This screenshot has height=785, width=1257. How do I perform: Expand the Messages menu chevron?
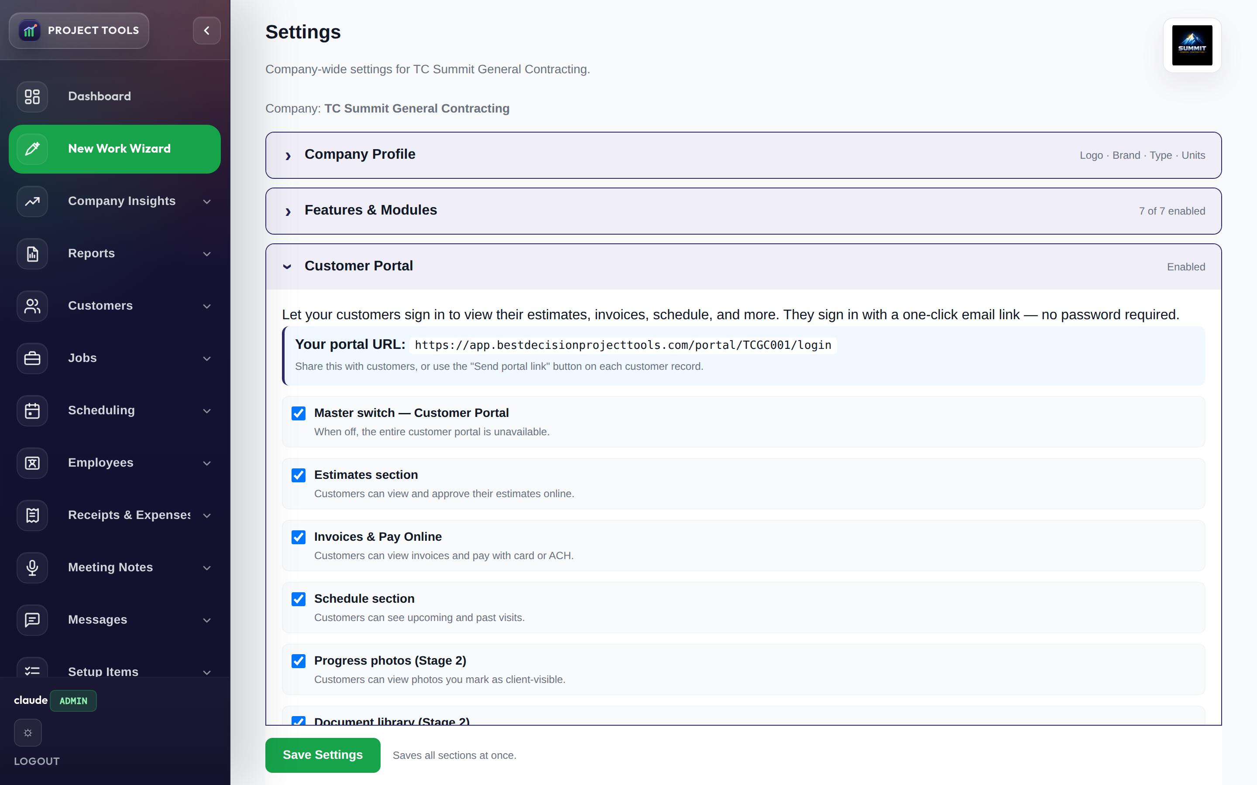207,621
